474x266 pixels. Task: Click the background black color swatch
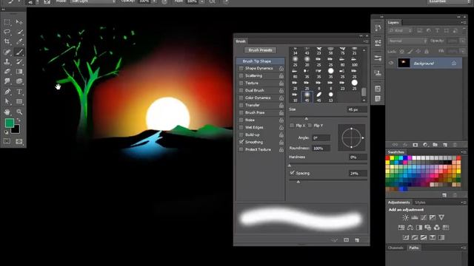[x=16, y=130]
